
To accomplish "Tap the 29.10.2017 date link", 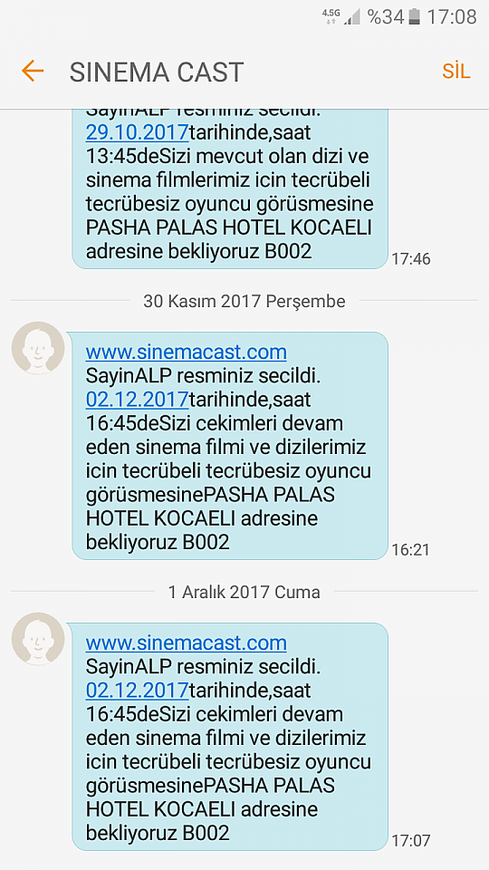I will tap(137, 133).
